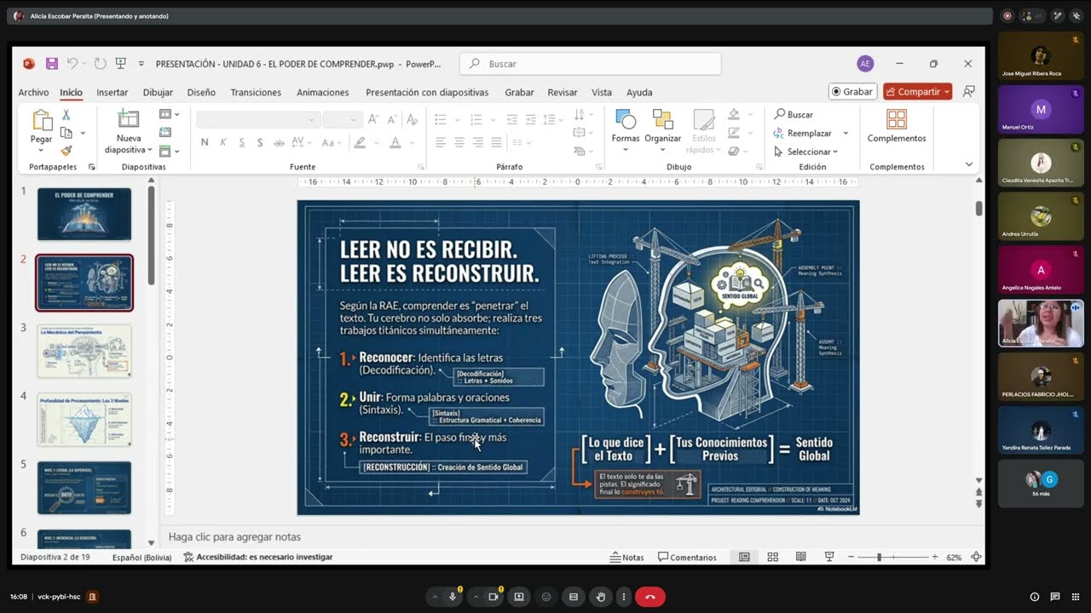Click the red leave call button

point(649,597)
